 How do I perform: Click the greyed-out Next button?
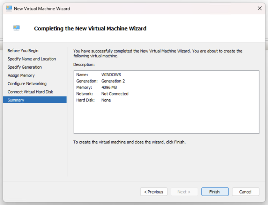tap(184, 192)
